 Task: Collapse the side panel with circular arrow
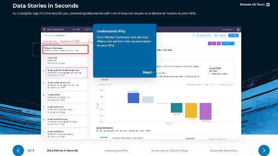coord(89,41)
